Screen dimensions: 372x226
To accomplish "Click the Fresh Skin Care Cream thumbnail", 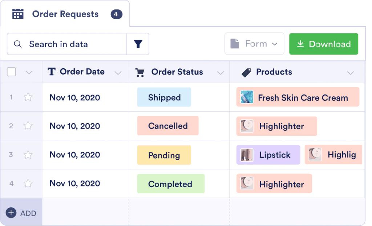I will coord(247,97).
